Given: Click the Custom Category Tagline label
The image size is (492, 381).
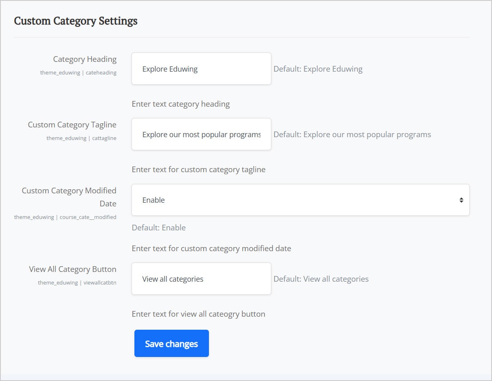Looking at the screenshot, I should point(72,125).
